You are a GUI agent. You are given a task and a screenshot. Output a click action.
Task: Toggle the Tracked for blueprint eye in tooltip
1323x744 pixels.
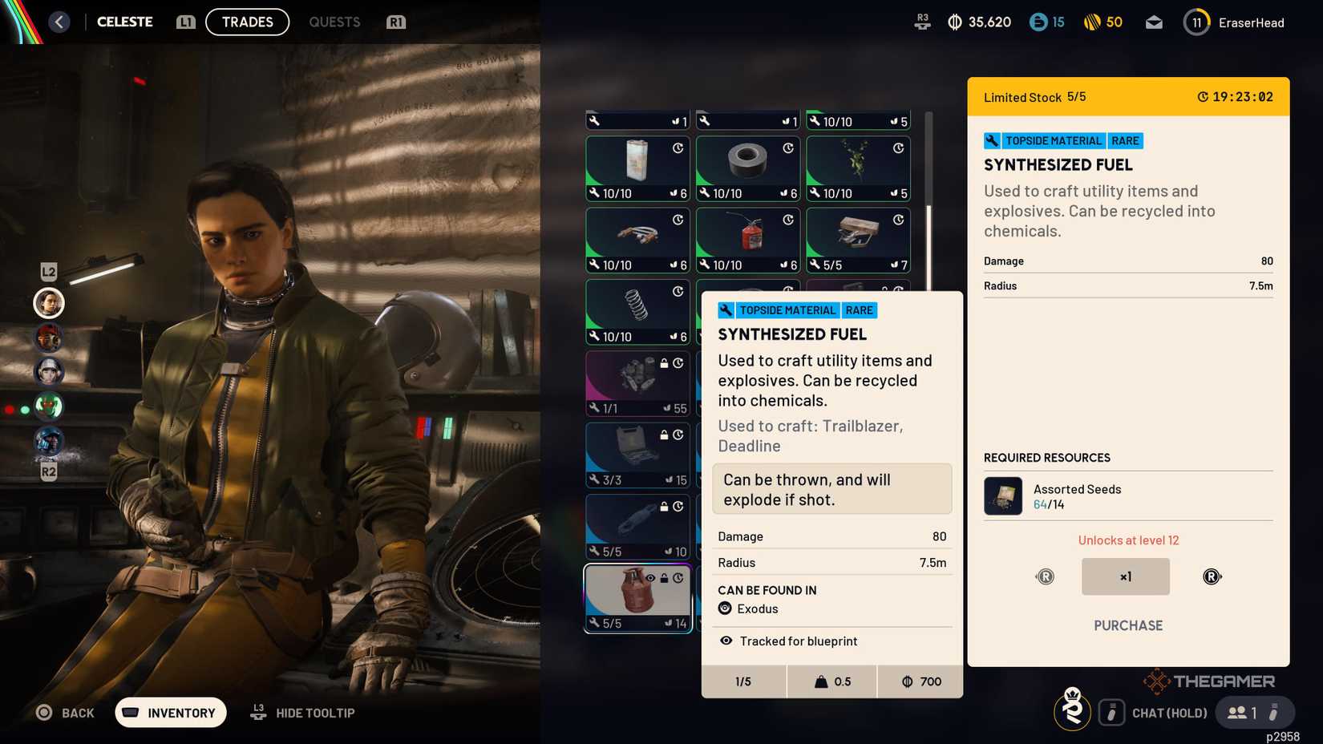(x=726, y=641)
